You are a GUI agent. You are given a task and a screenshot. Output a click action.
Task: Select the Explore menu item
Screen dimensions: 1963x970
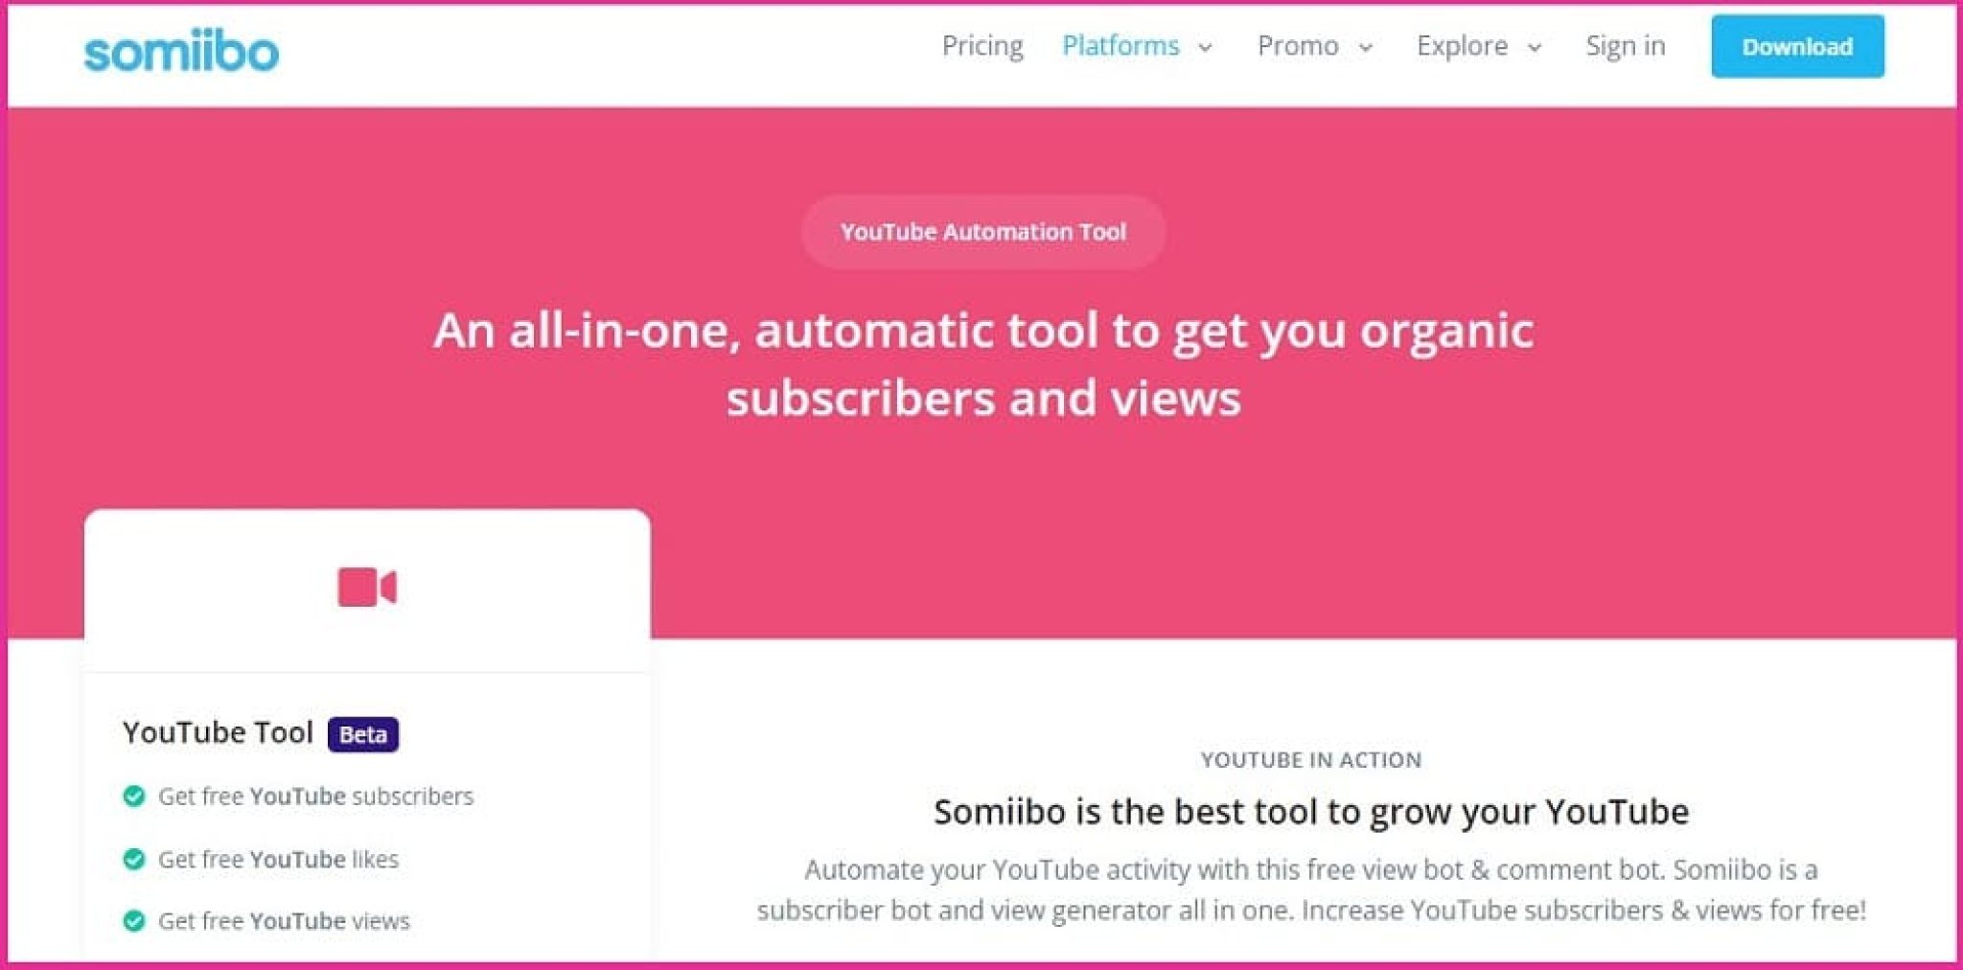[x=1462, y=46]
